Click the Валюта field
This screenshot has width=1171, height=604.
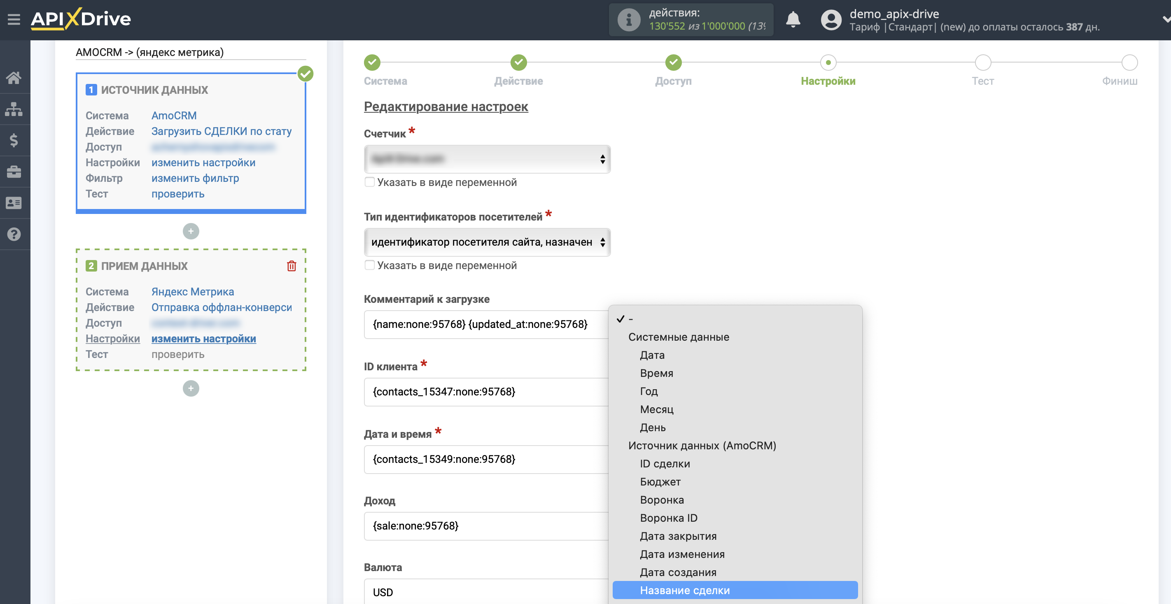coord(486,591)
